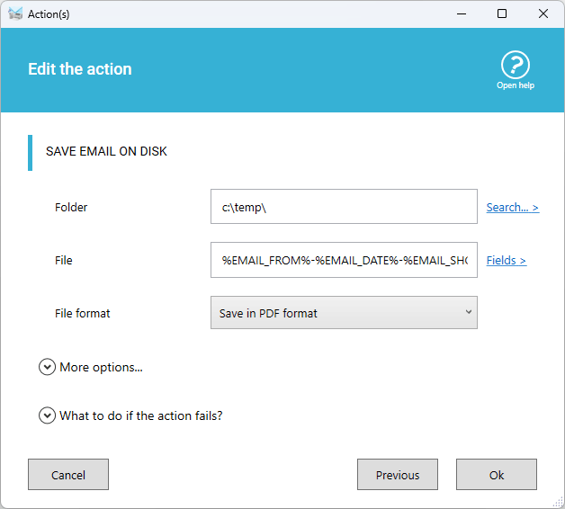Expand More options using the chevron icon
This screenshot has width=565, height=509.
pyautogui.click(x=47, y=367)
